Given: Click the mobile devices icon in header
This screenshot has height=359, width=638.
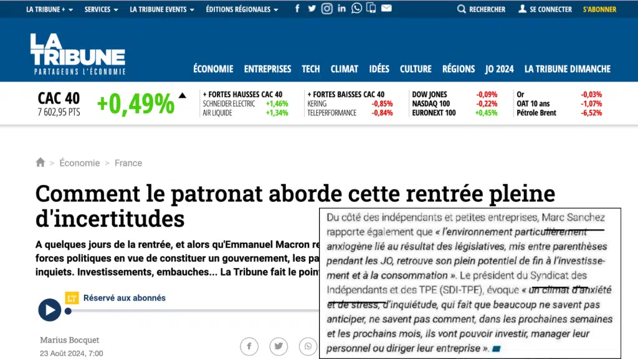Looking at the screenshot, I should tap(371, 9).
